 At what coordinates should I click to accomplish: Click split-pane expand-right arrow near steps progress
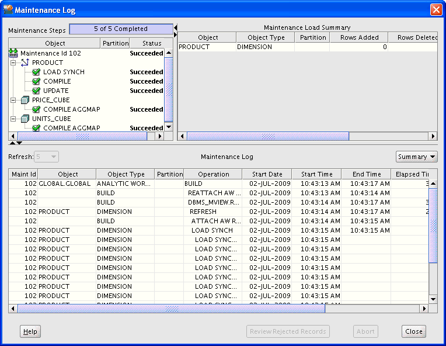[x=176, y=34]
